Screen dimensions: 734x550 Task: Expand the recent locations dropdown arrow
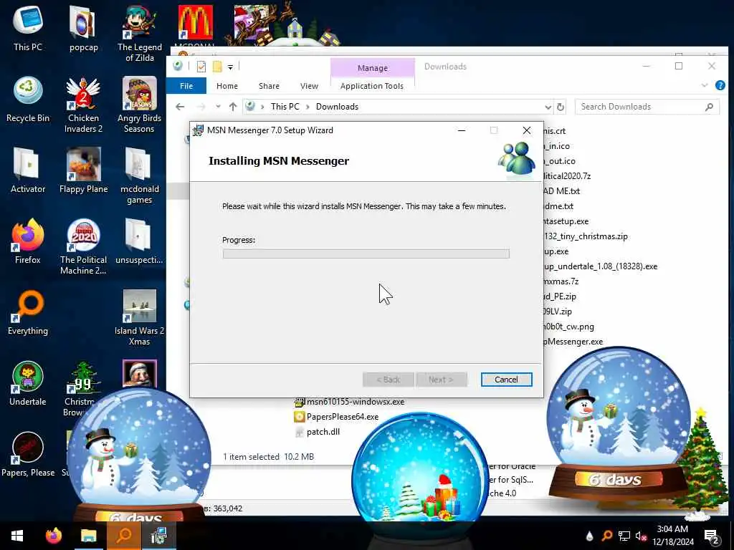pyautogui.click(x=218, y=107)
